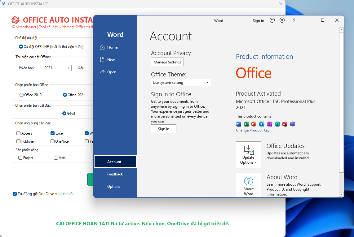Viewport: 354px width, 237px height.
Task: Select New in Word sidebar
Action: pyautogui.click(x=115, y=59)
